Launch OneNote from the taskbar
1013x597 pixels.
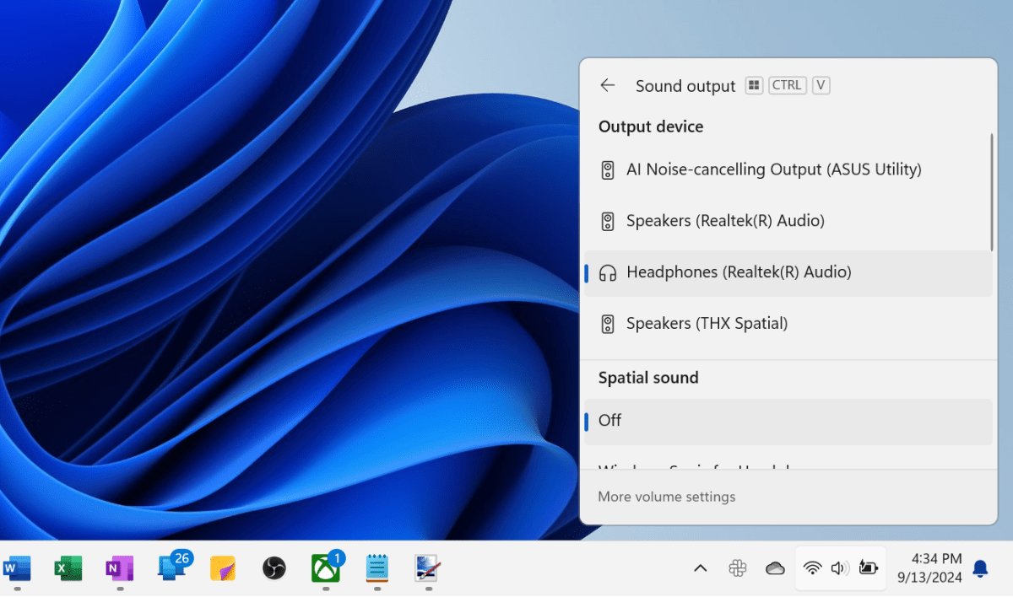tap(119, 567)
